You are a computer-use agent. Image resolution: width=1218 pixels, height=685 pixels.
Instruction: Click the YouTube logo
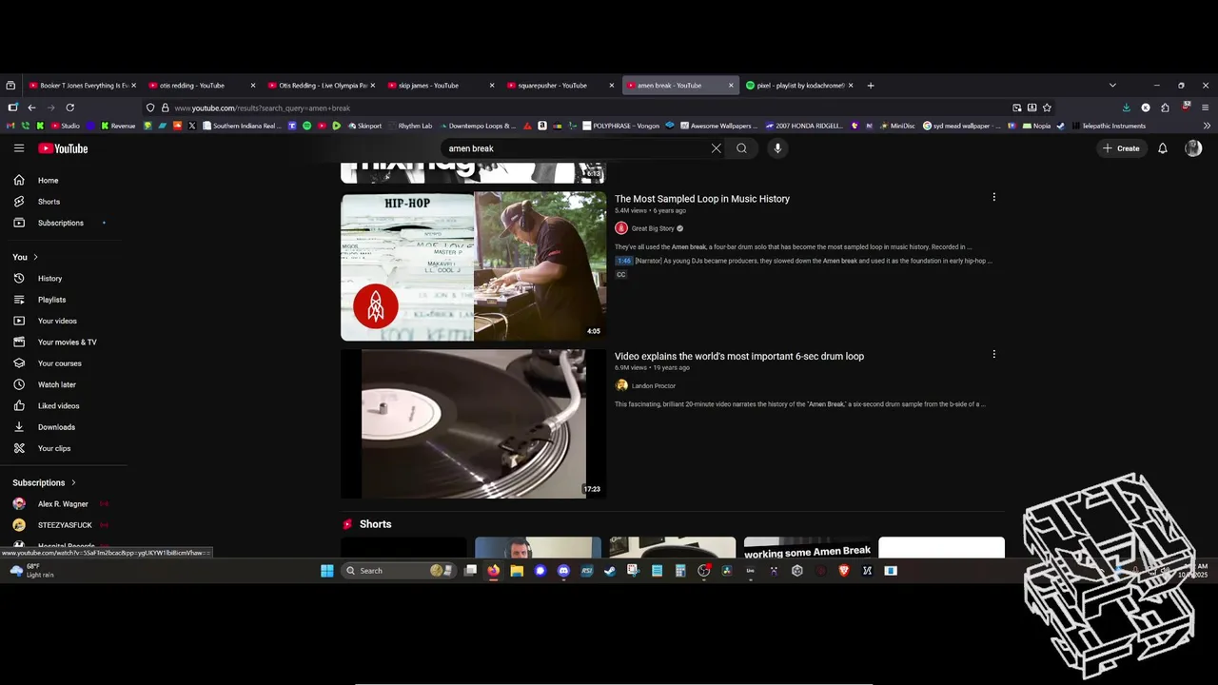coord(63,148)
